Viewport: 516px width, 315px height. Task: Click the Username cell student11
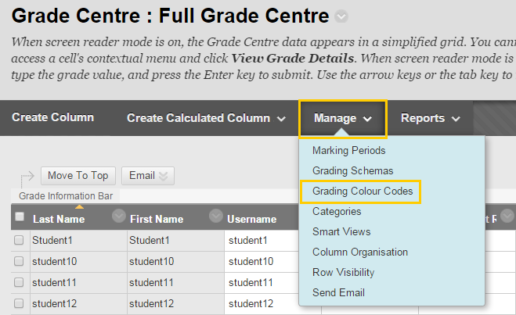coord(250,282)
